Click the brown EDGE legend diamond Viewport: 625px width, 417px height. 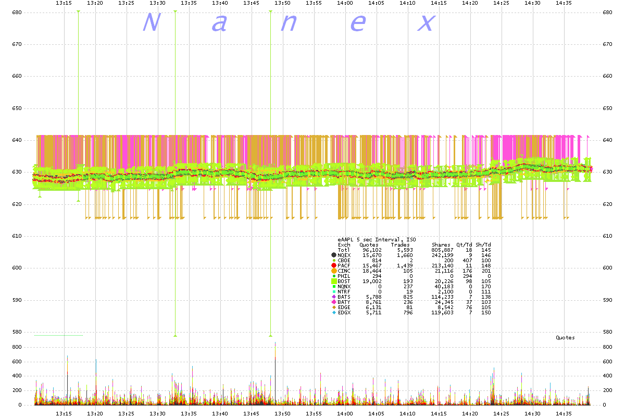333,307
